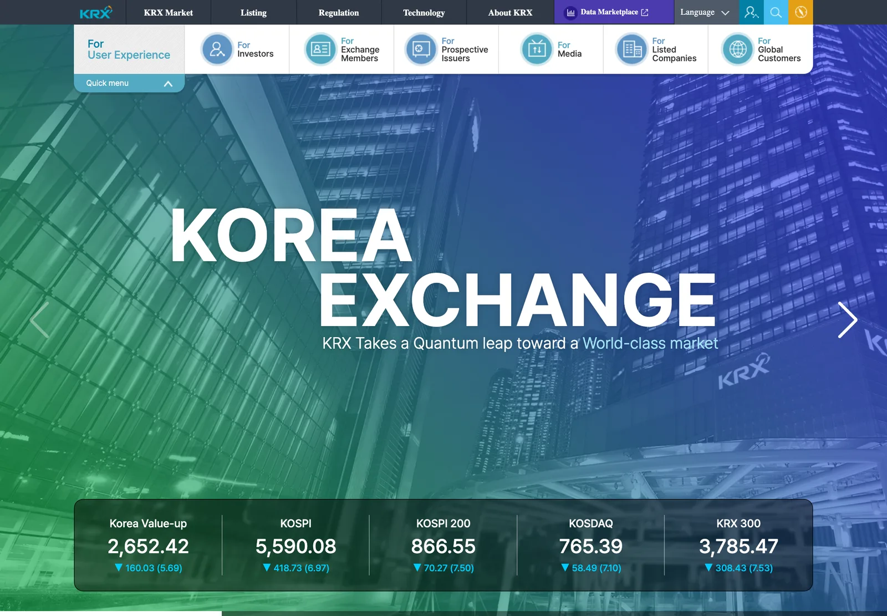The width and height of the screenshot is (887, 616).
Task: Click the 418.73 (6.97) change figure
Action: [x=295, y=568]
